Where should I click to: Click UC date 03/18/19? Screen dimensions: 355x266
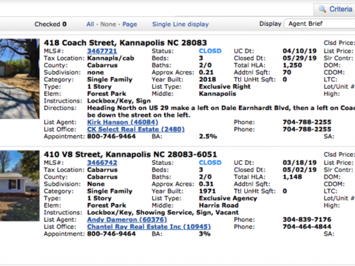click(x=300, y=163)
